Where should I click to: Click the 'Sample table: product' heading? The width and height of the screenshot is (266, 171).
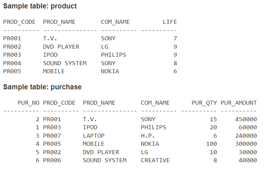40,6
